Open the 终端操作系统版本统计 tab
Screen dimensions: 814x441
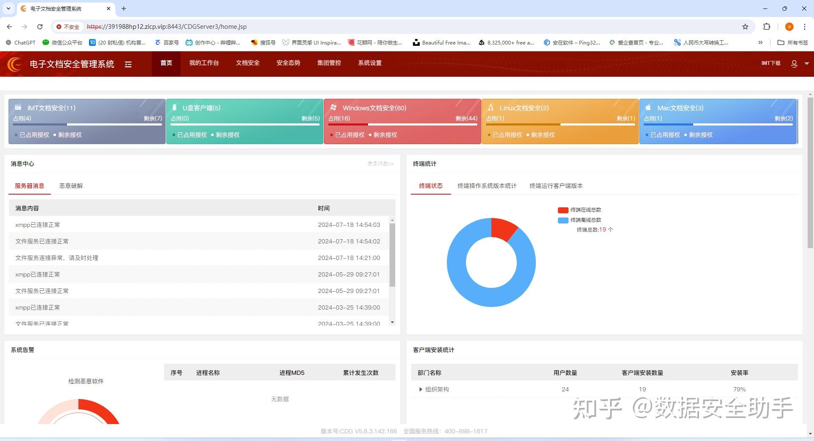pos(487,186)
